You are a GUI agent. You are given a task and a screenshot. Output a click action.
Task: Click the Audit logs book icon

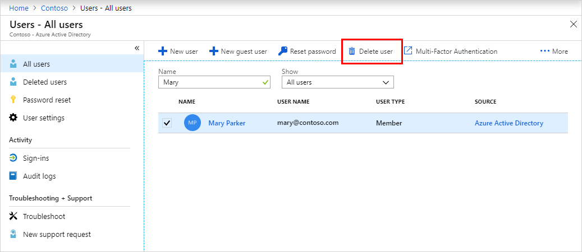pyautogui.click(x=13, y=176)
